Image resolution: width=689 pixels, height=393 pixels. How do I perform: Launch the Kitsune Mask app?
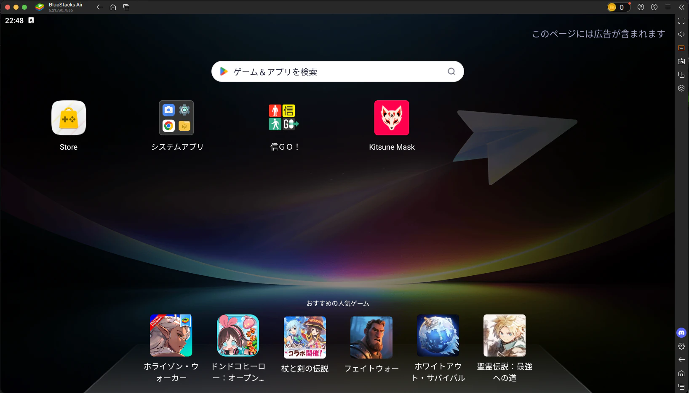click(x=392, y=118)
